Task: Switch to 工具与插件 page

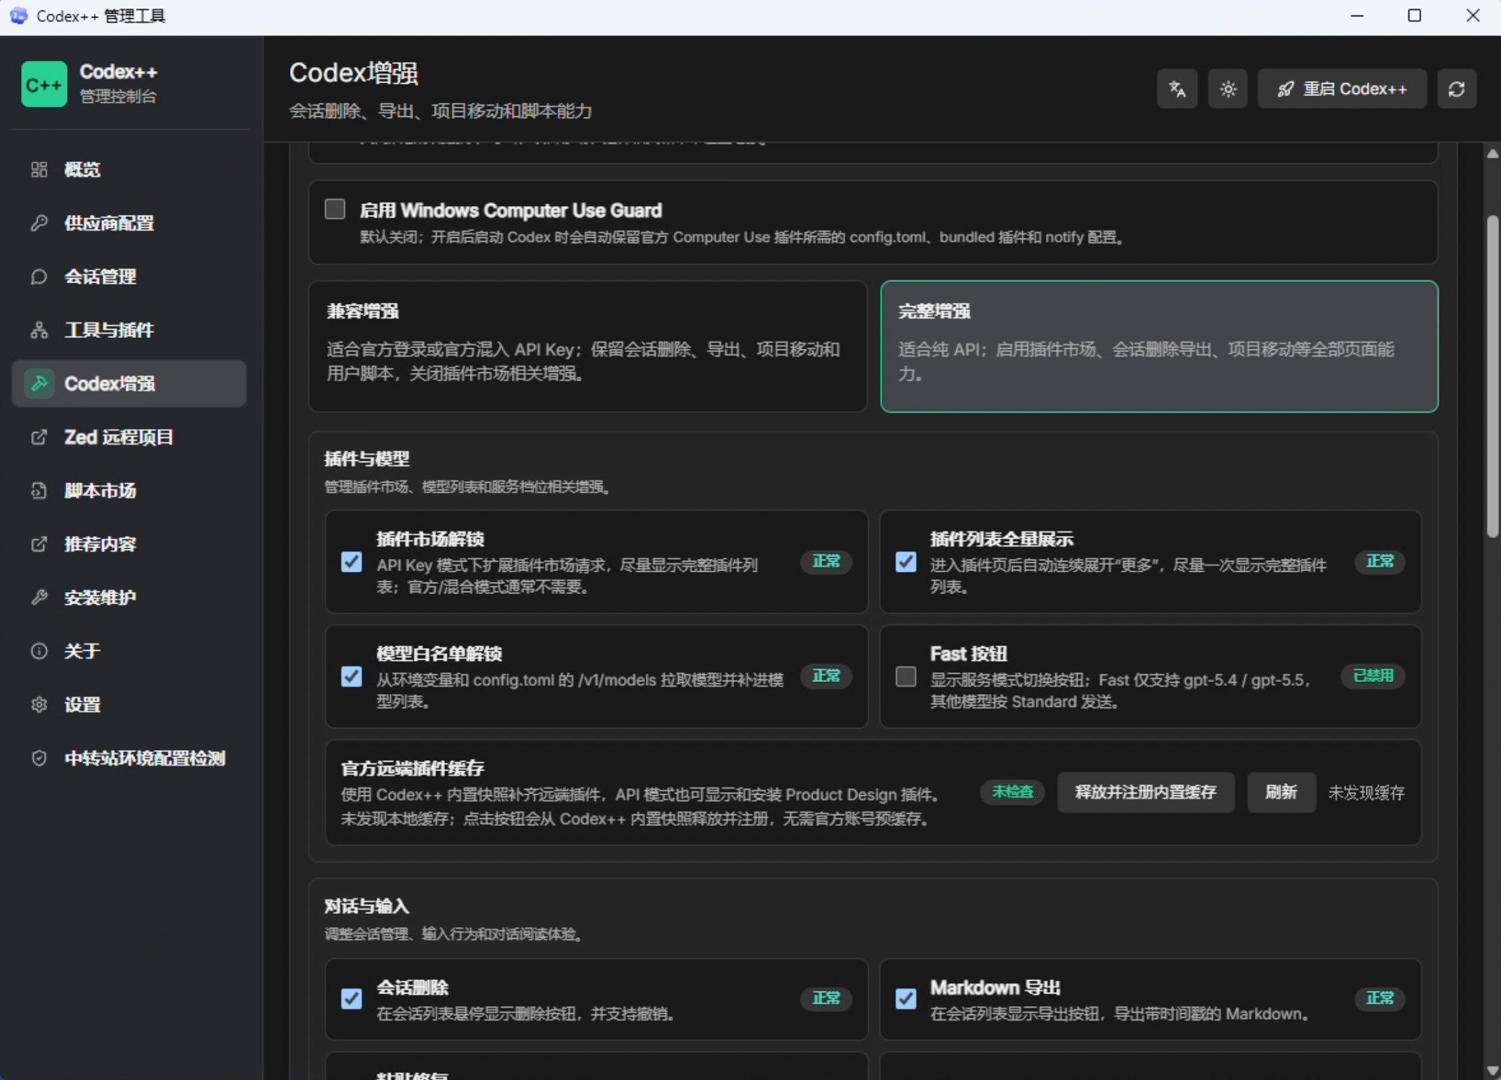Action: (129, 330)
